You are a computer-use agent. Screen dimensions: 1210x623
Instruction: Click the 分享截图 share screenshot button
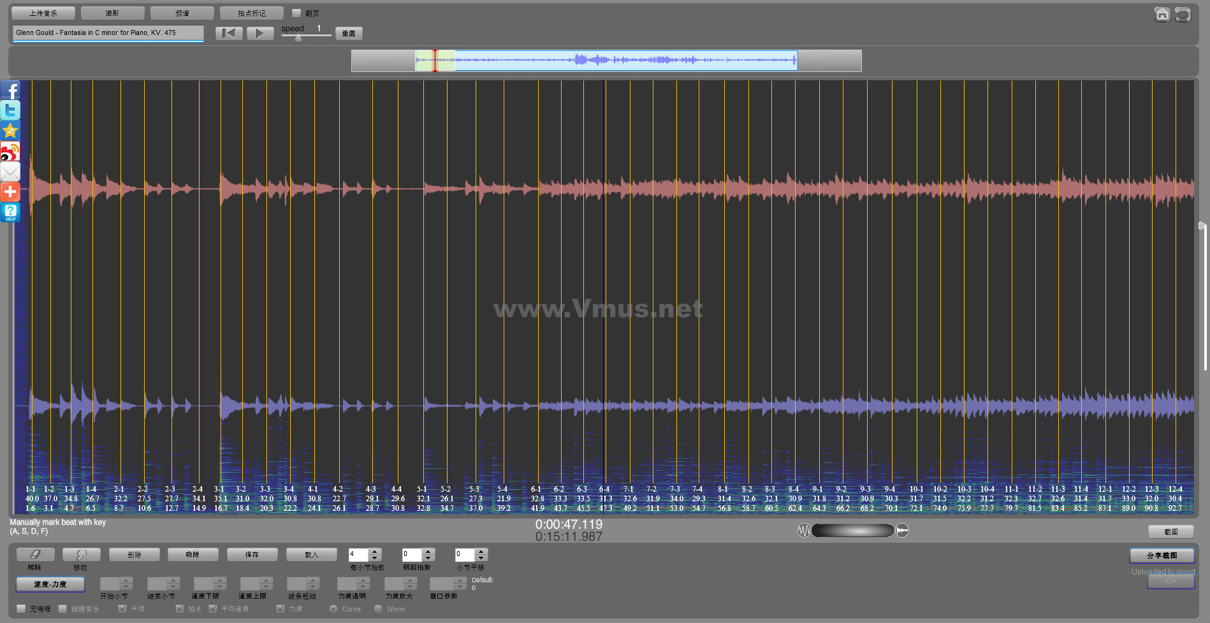coord(1162,555)
